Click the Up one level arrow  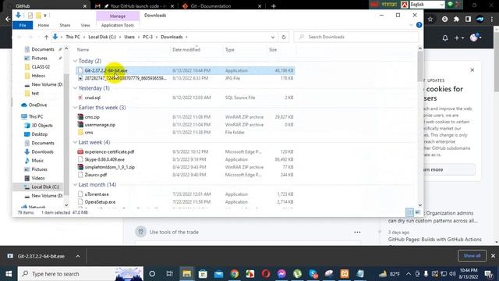point(46,37)
